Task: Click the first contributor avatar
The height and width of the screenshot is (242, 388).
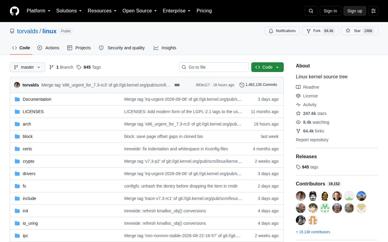Action: coord(301,196)
